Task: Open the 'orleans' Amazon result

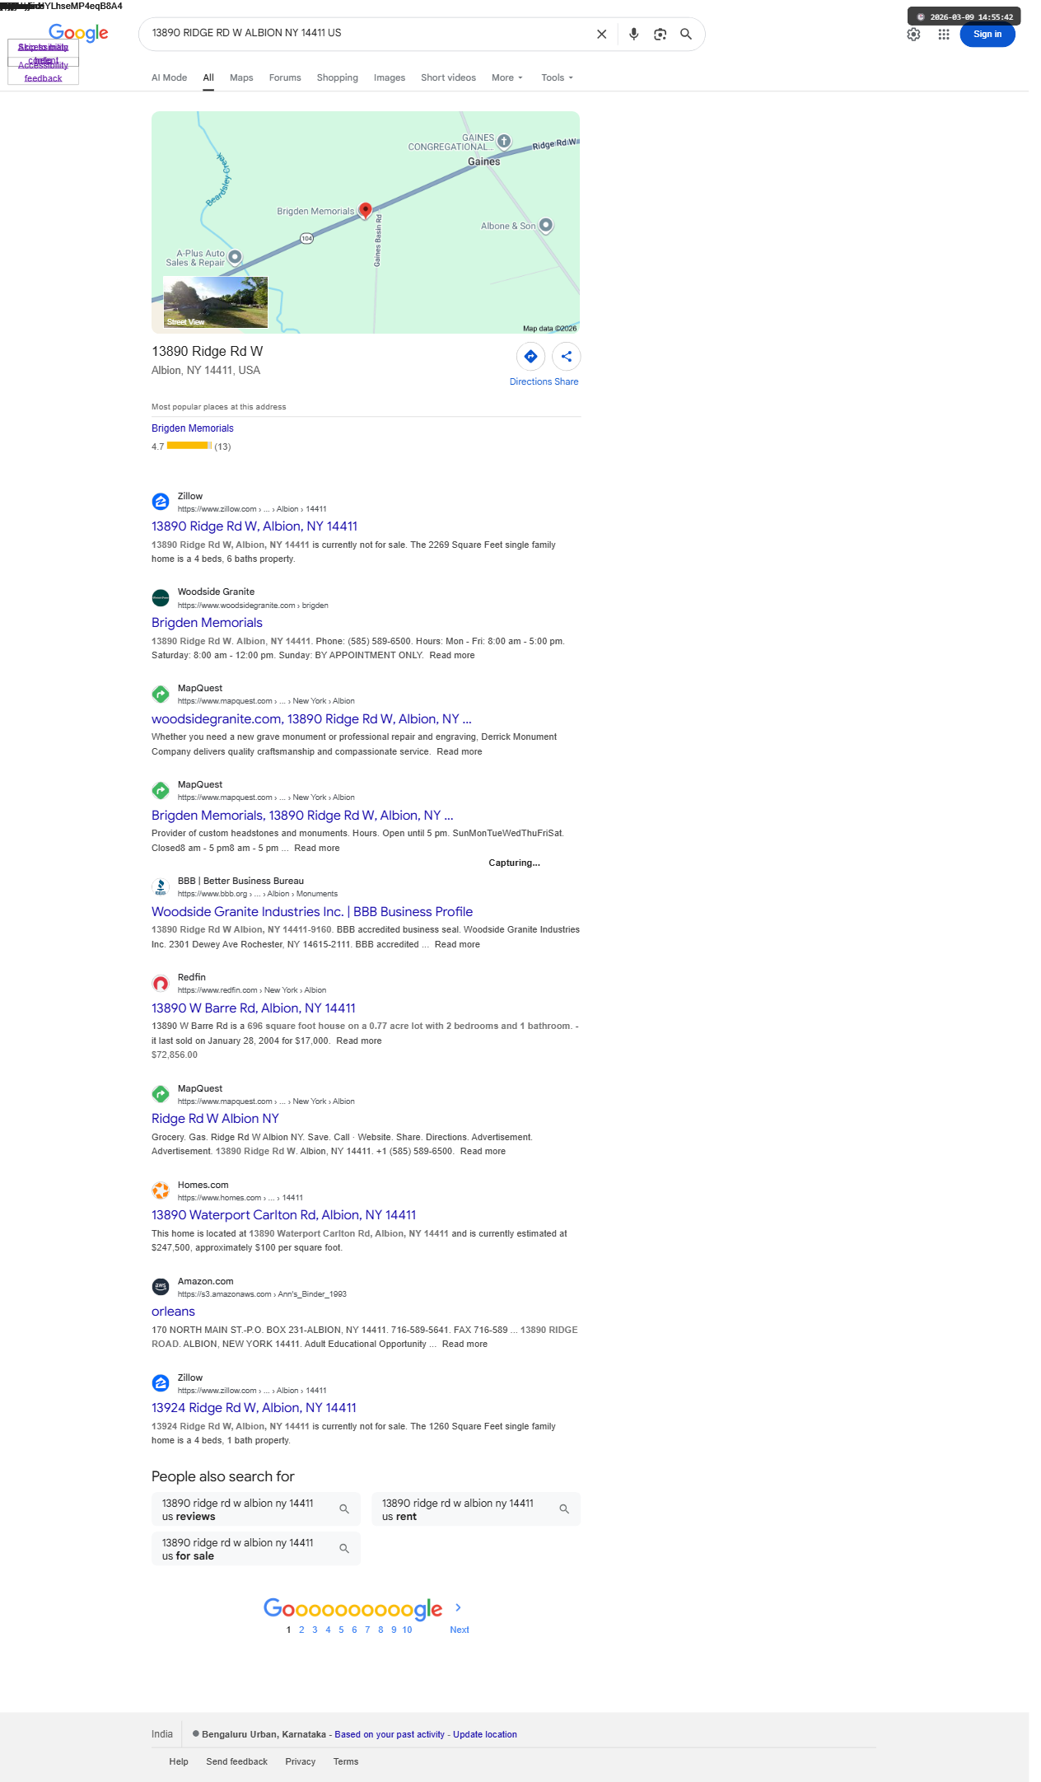Action: [173, 1312]
